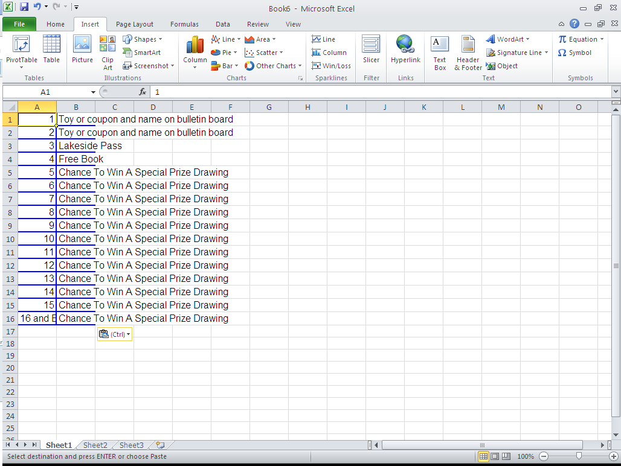Insert a Picture from file
Viewport: 621px width, 466px height.
(82, 49)
